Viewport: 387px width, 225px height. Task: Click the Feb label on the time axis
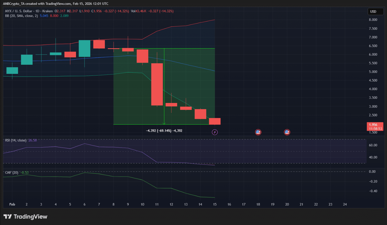click(x=12, y=204)
